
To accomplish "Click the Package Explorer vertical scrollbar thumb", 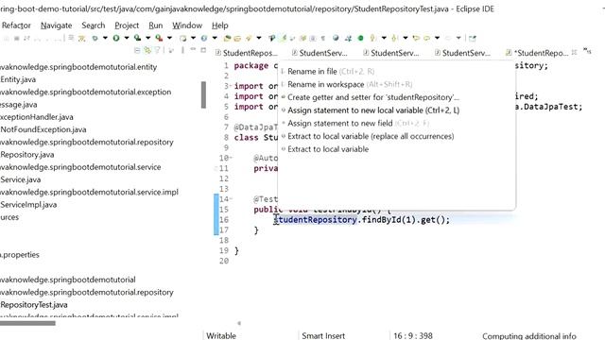I will (x=203, y=94).
